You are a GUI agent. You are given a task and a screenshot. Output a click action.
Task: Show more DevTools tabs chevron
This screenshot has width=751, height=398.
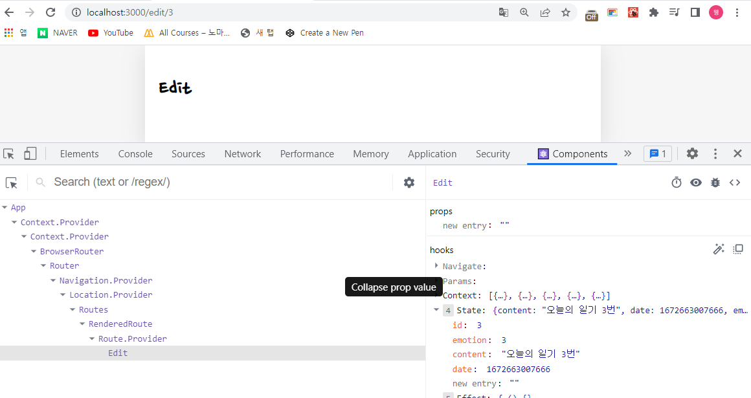(627, 154)
